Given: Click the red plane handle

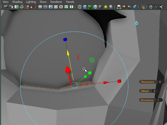Looking at the screenshot, I should click(x=78, y=57).
